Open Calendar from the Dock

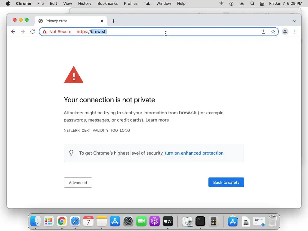point(88,221)
